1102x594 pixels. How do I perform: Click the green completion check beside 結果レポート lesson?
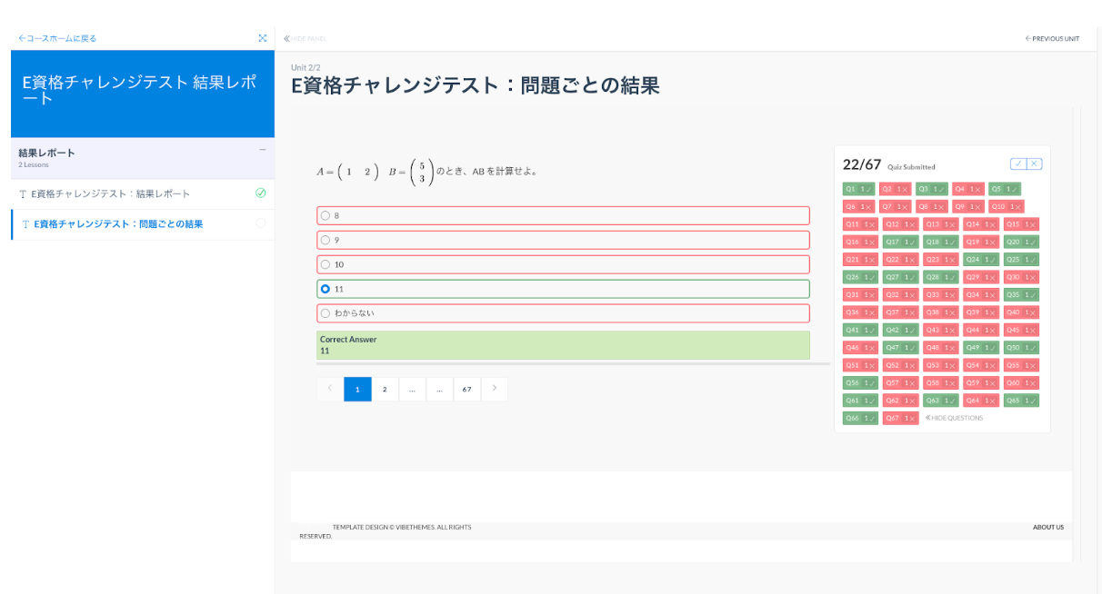(x=261, y=193)
